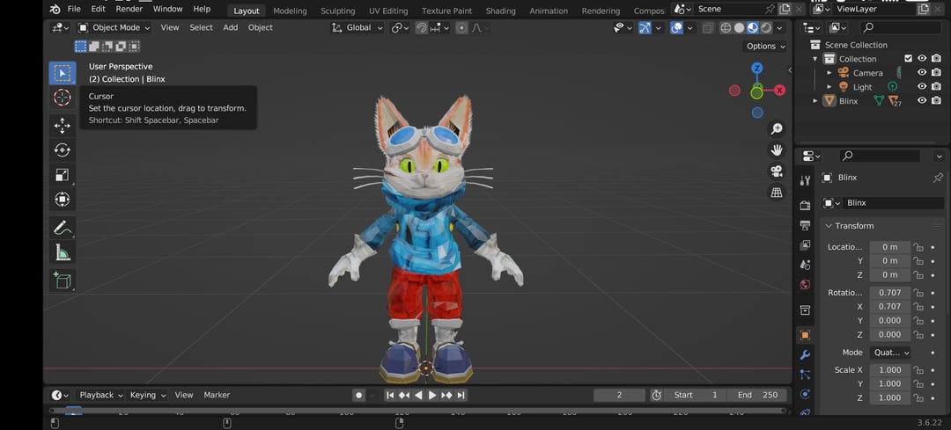951x430 pixels.
Task: Select the Rotate tool
Action: tap(62, 150)
